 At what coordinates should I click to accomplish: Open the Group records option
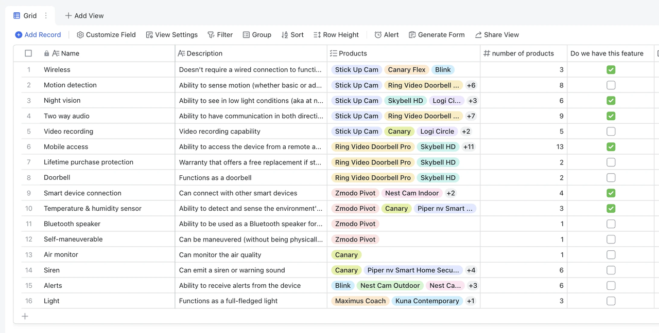(257, 35)
